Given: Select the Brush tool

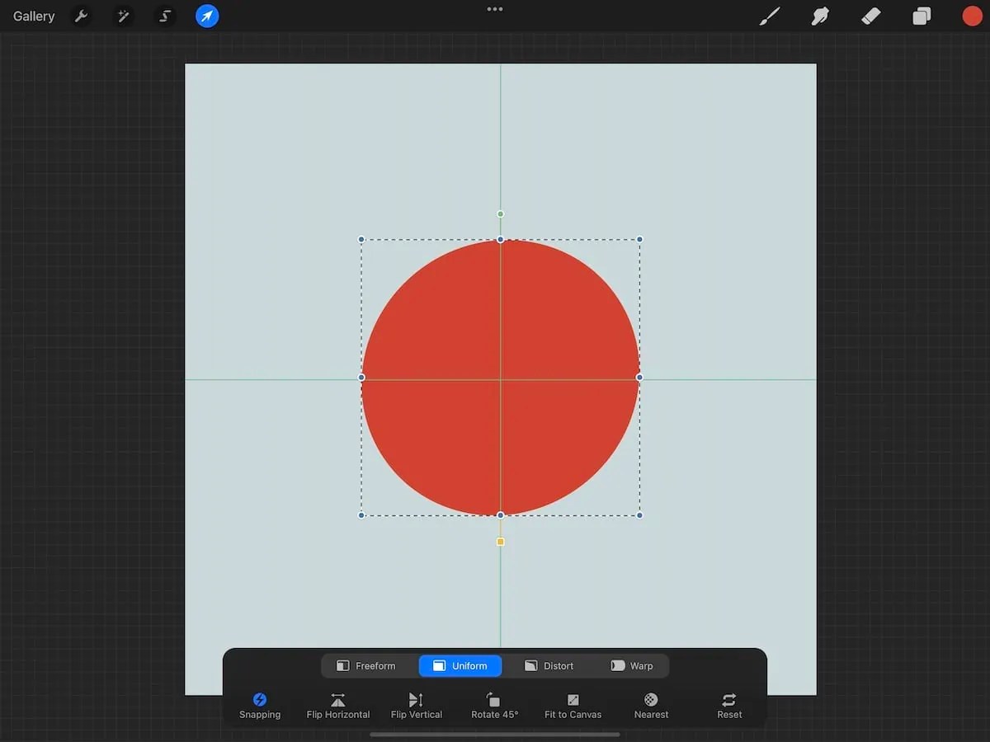Looking at the screenshot, I should (770, 16).
